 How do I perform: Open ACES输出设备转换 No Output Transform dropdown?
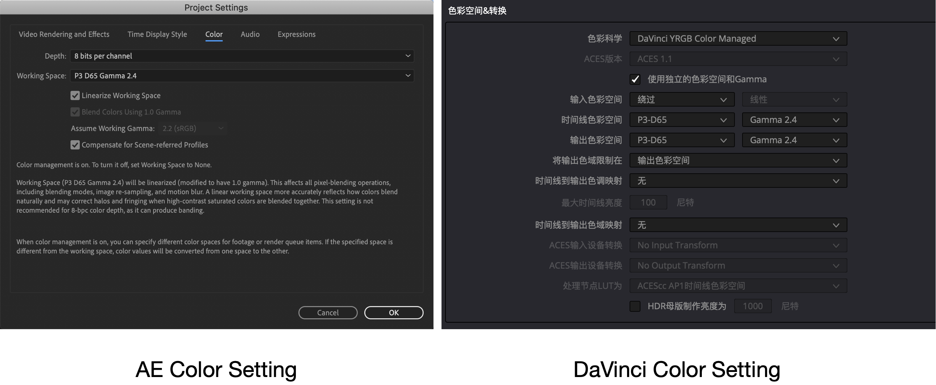(x=738, y=266)
